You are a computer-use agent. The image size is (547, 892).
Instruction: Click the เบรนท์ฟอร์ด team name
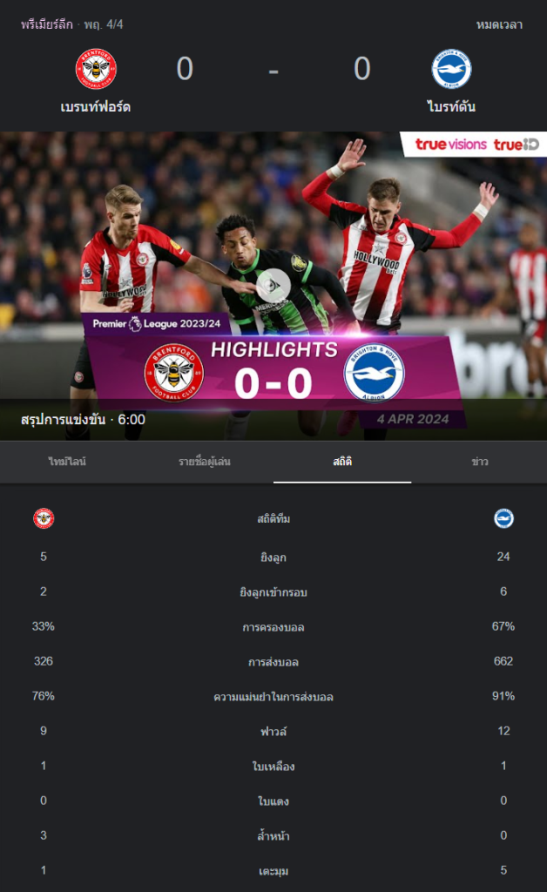point(96,107)
